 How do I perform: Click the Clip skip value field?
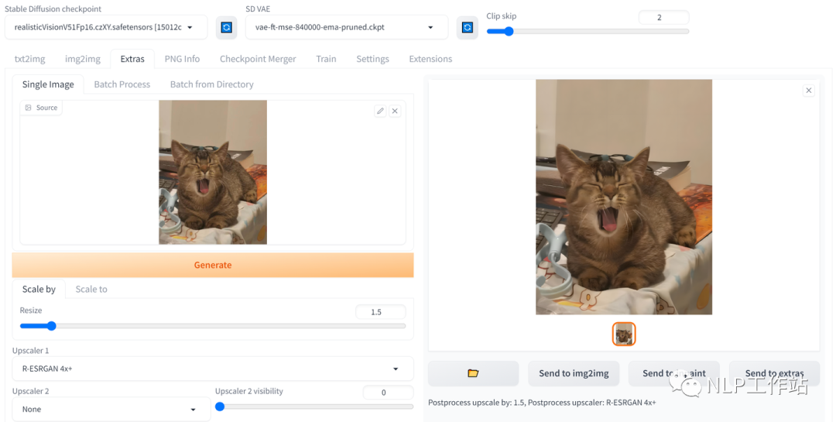[x=664, y=17]
